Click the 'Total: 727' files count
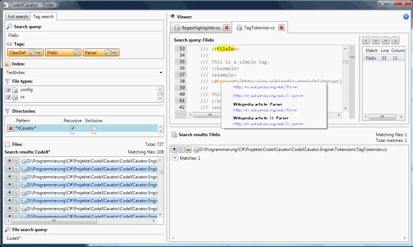The image size is (413, 247). click(x=154, y=144)
